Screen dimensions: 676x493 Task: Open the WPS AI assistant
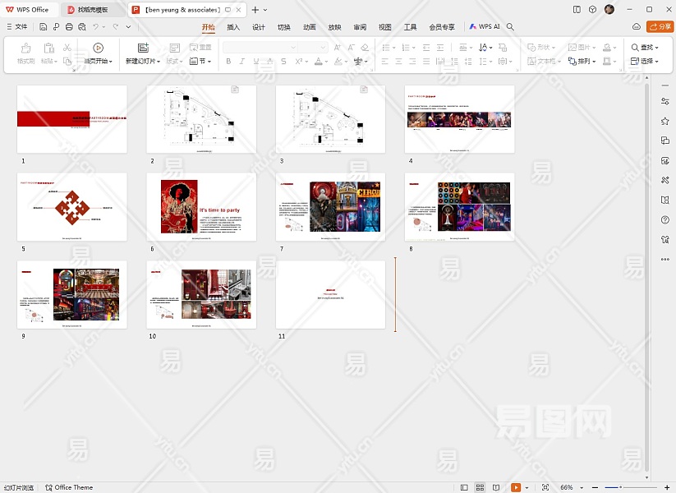485,27
